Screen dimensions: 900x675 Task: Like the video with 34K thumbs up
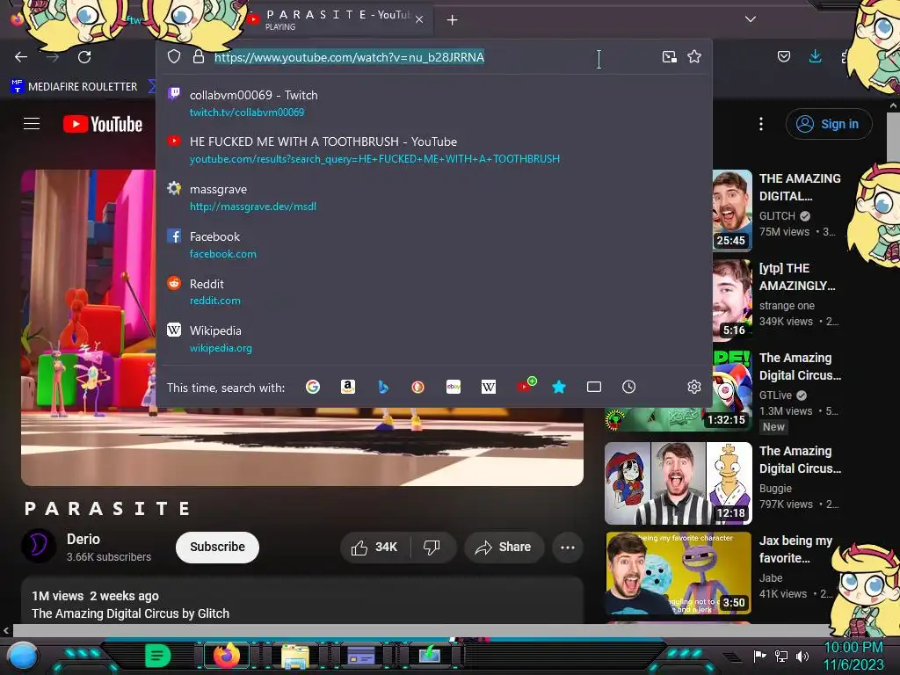point(374,547)
